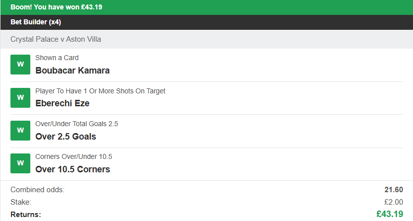
Task: Click the combined odds value 21.60
Action: [393, 190]
